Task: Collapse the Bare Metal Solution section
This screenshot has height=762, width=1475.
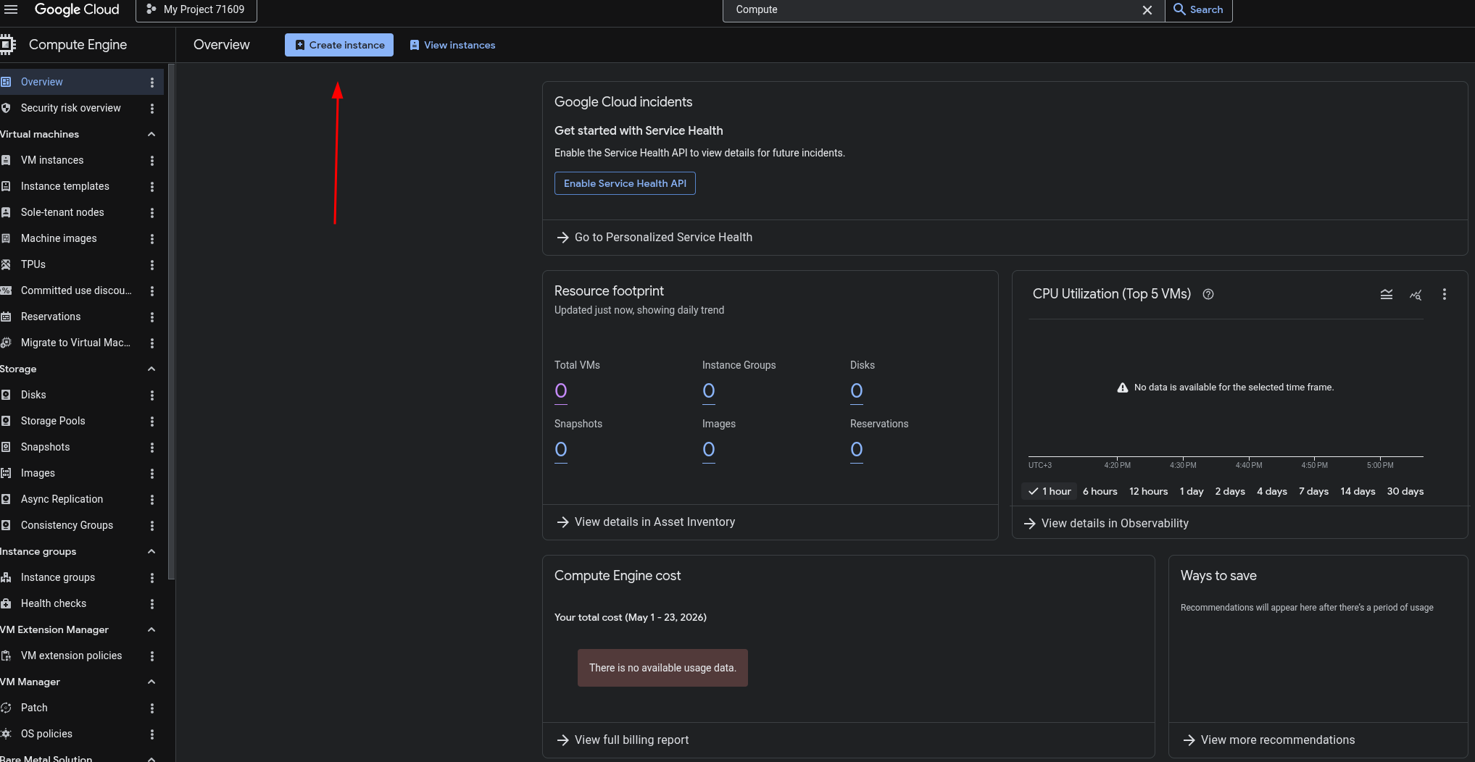Action: tap(151, 758)
